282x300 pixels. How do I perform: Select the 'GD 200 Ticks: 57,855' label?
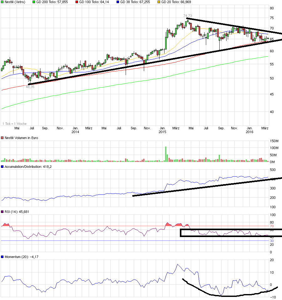click(x=52, y=2)
